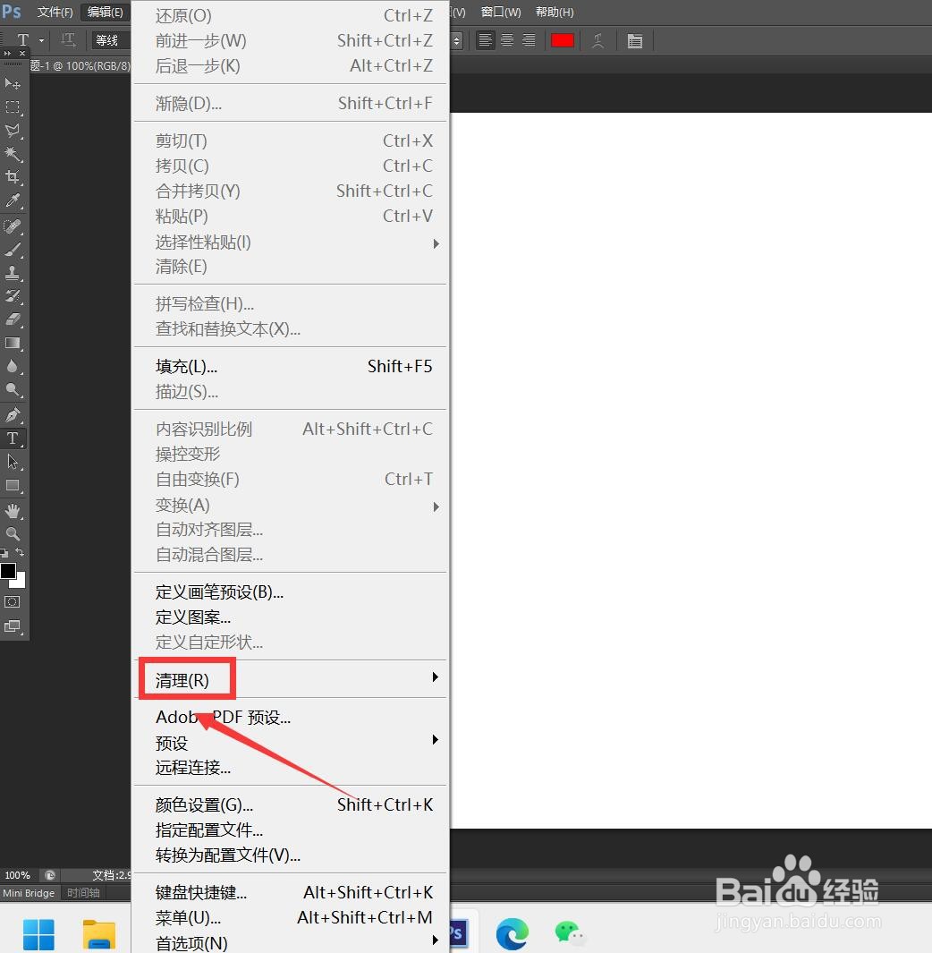Select the Pen tool
Viewport: 932px width, 953px height.
13,415
